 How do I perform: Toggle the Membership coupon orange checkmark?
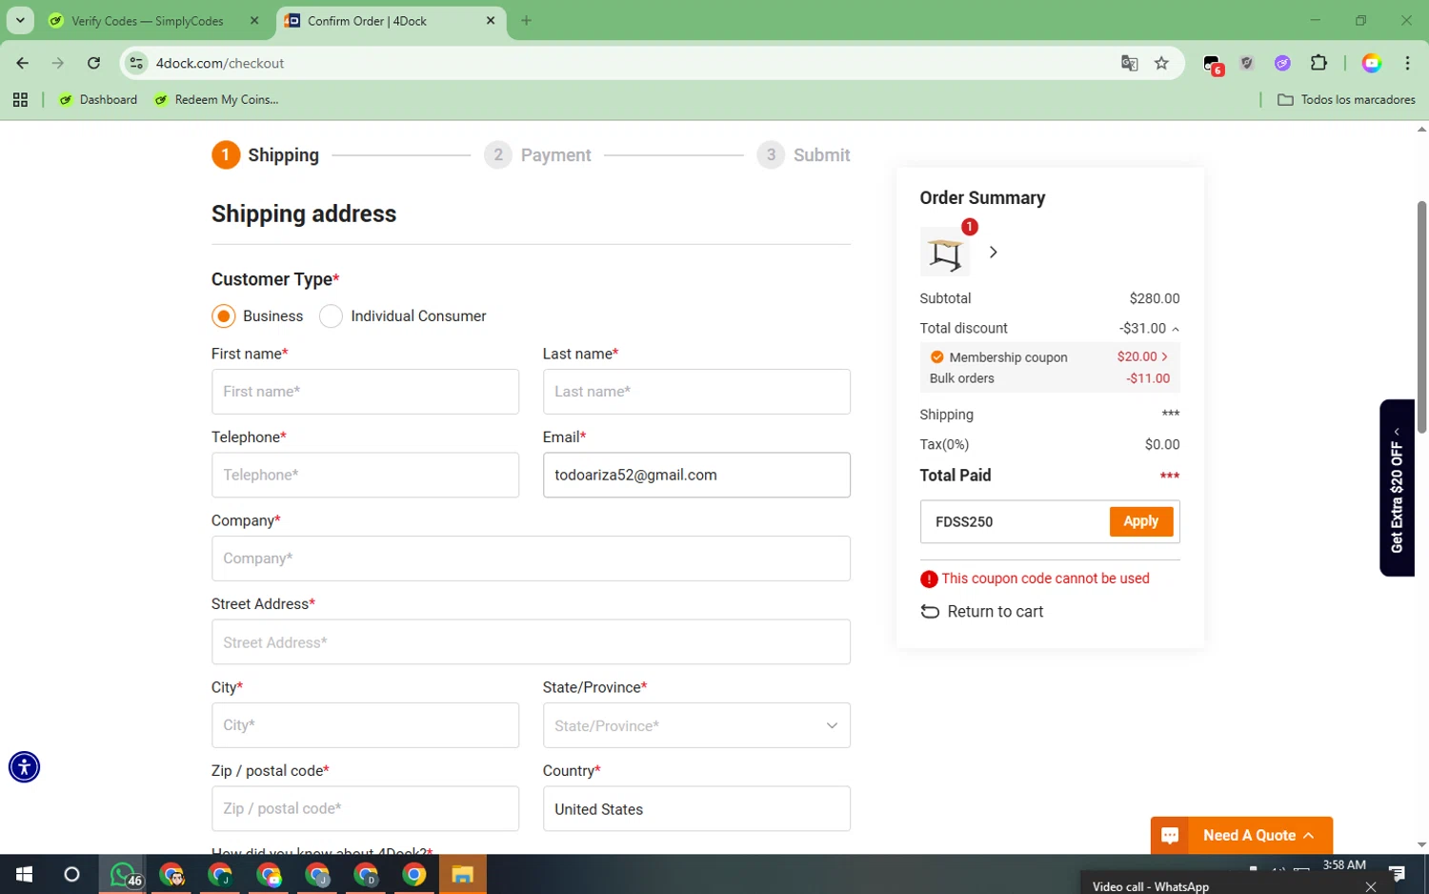[936, 357]
